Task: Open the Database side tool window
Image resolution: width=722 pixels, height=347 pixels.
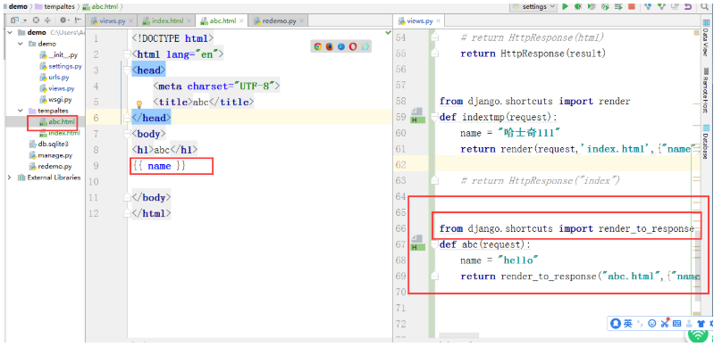Action: 705,146
